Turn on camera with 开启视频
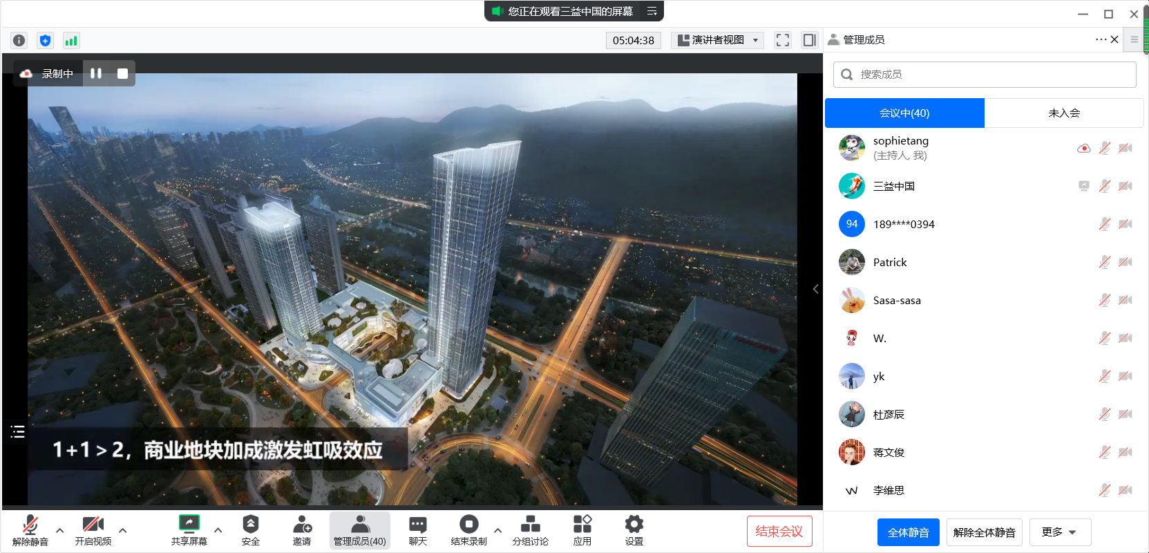 click(93, 531)
